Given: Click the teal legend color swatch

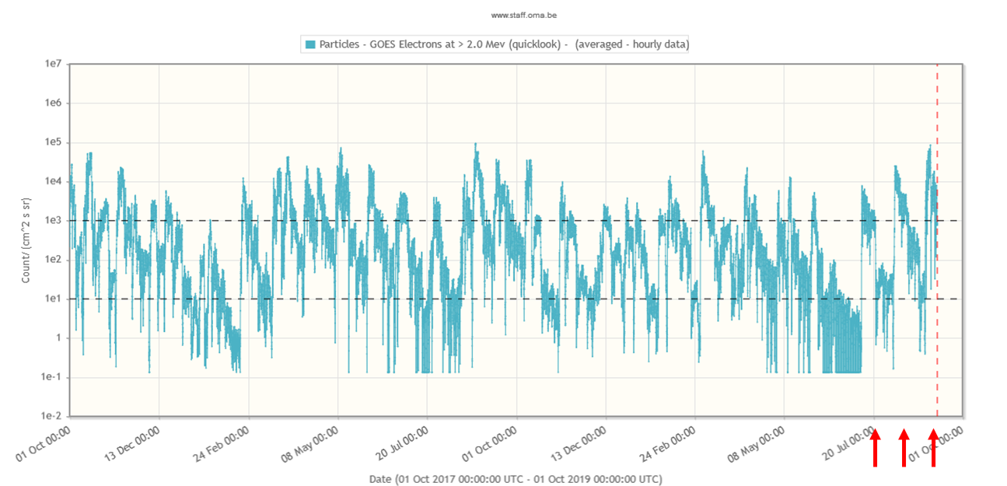Looking at the screenshot, I should (x=310, y=44).
